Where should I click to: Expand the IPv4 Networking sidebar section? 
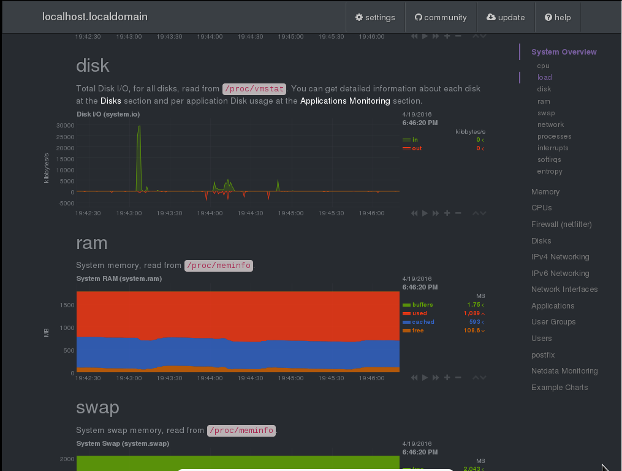coord(560,257)
